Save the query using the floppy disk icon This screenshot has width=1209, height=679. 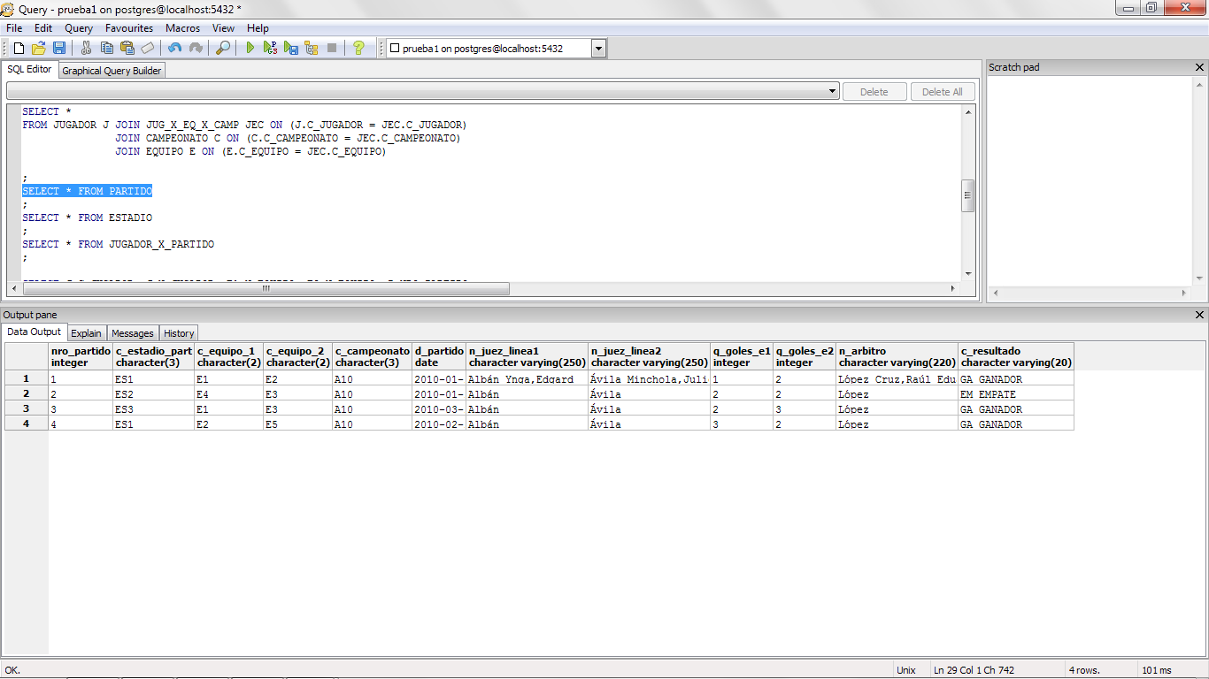tap(59, 48)
